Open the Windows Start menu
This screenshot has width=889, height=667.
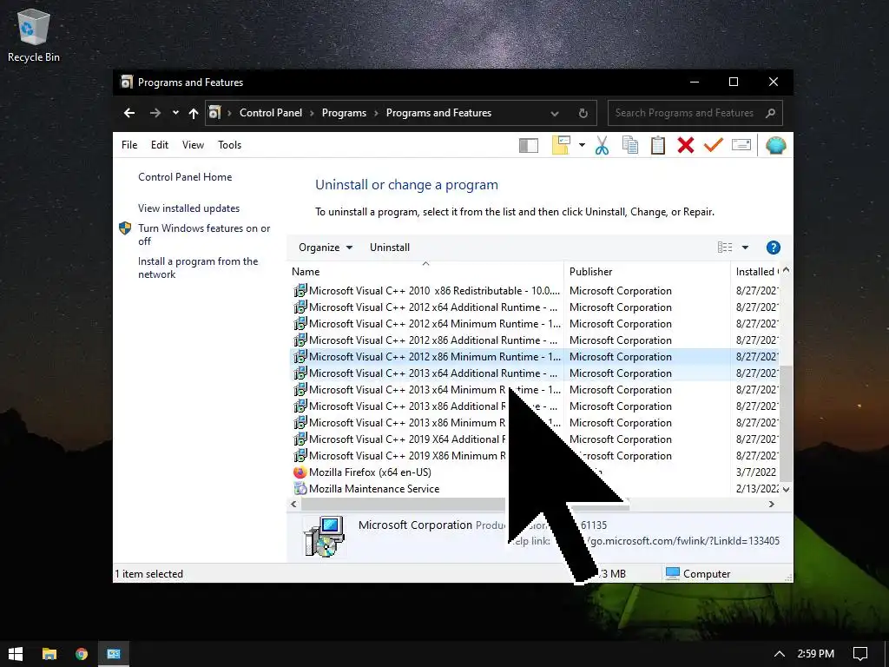(x=16, y=654)
